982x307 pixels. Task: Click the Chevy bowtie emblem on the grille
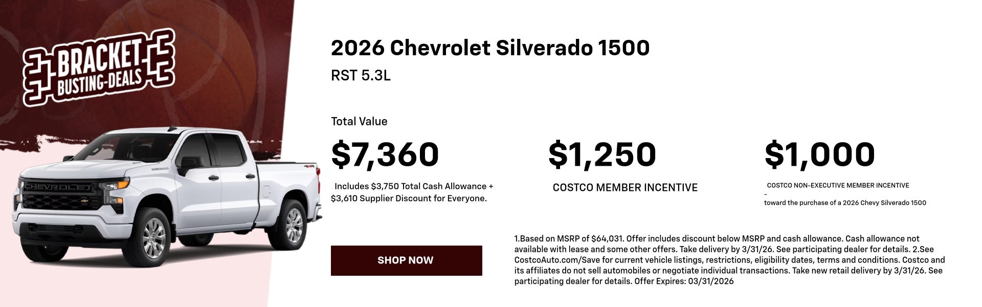(83, 201)
